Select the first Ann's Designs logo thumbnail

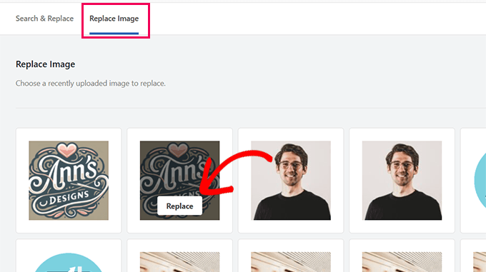[69, 181]
